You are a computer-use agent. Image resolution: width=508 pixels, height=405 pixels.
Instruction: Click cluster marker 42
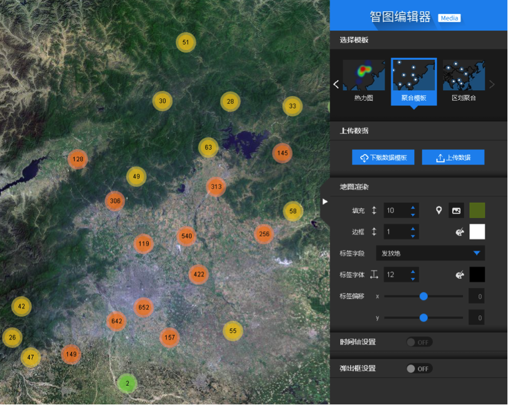click(x=21, y=307)
